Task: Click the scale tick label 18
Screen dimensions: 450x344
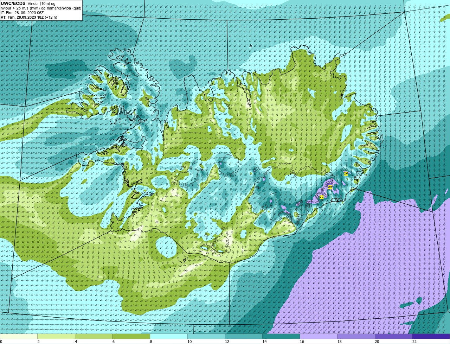Action: [x=340, y=342]
